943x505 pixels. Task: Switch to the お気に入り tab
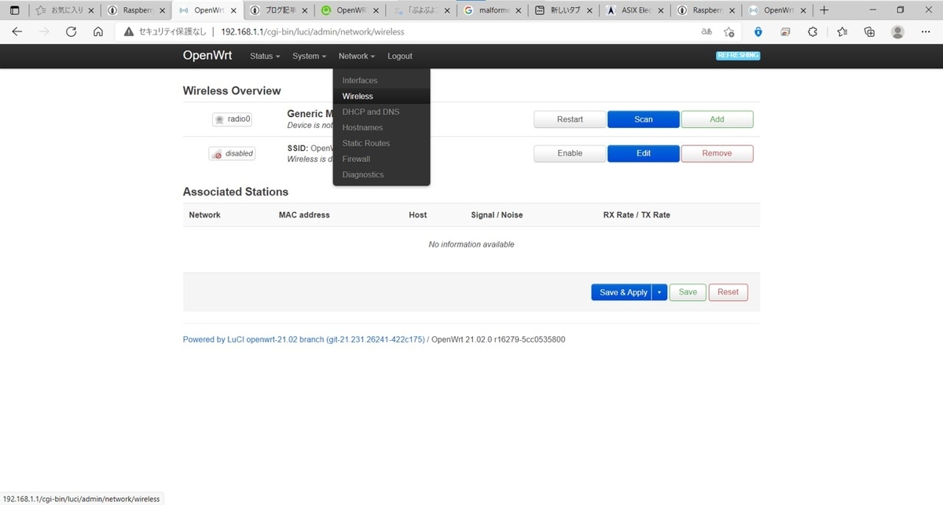[65, 10]
